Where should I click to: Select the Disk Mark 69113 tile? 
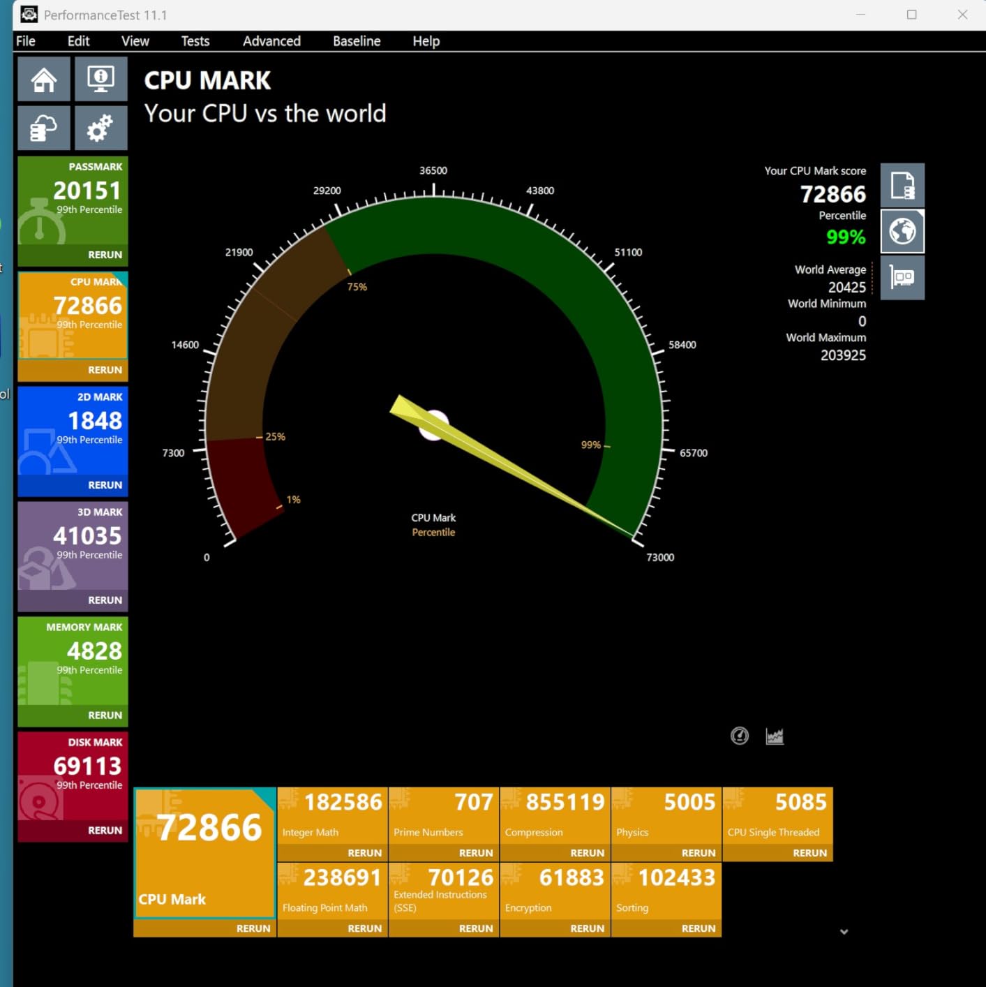pyautogui.click(x=73, y=776)
